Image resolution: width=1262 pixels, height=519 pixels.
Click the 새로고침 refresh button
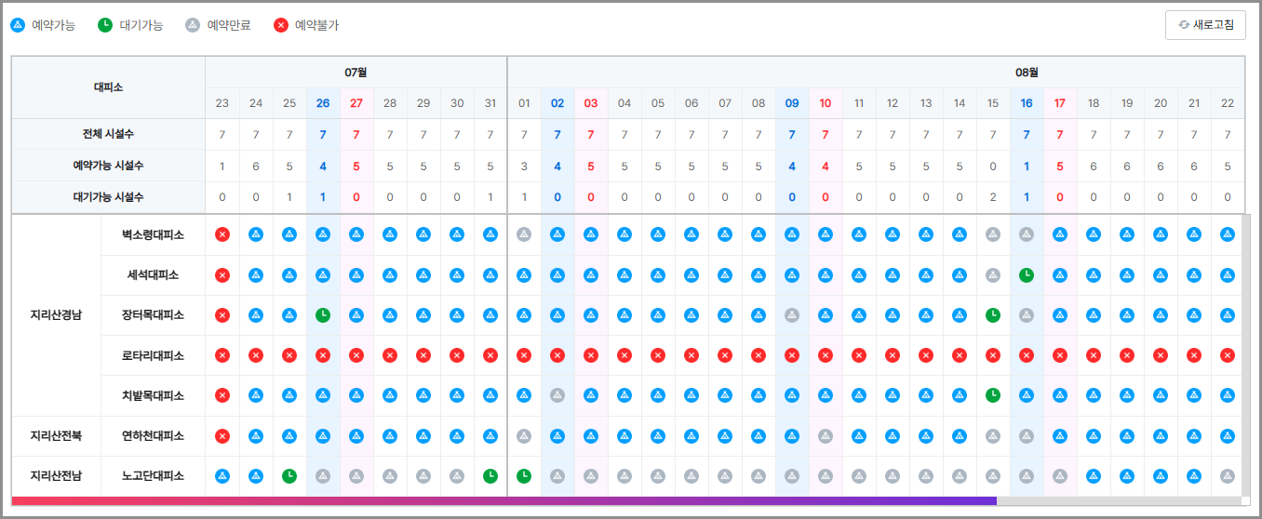1205,25
